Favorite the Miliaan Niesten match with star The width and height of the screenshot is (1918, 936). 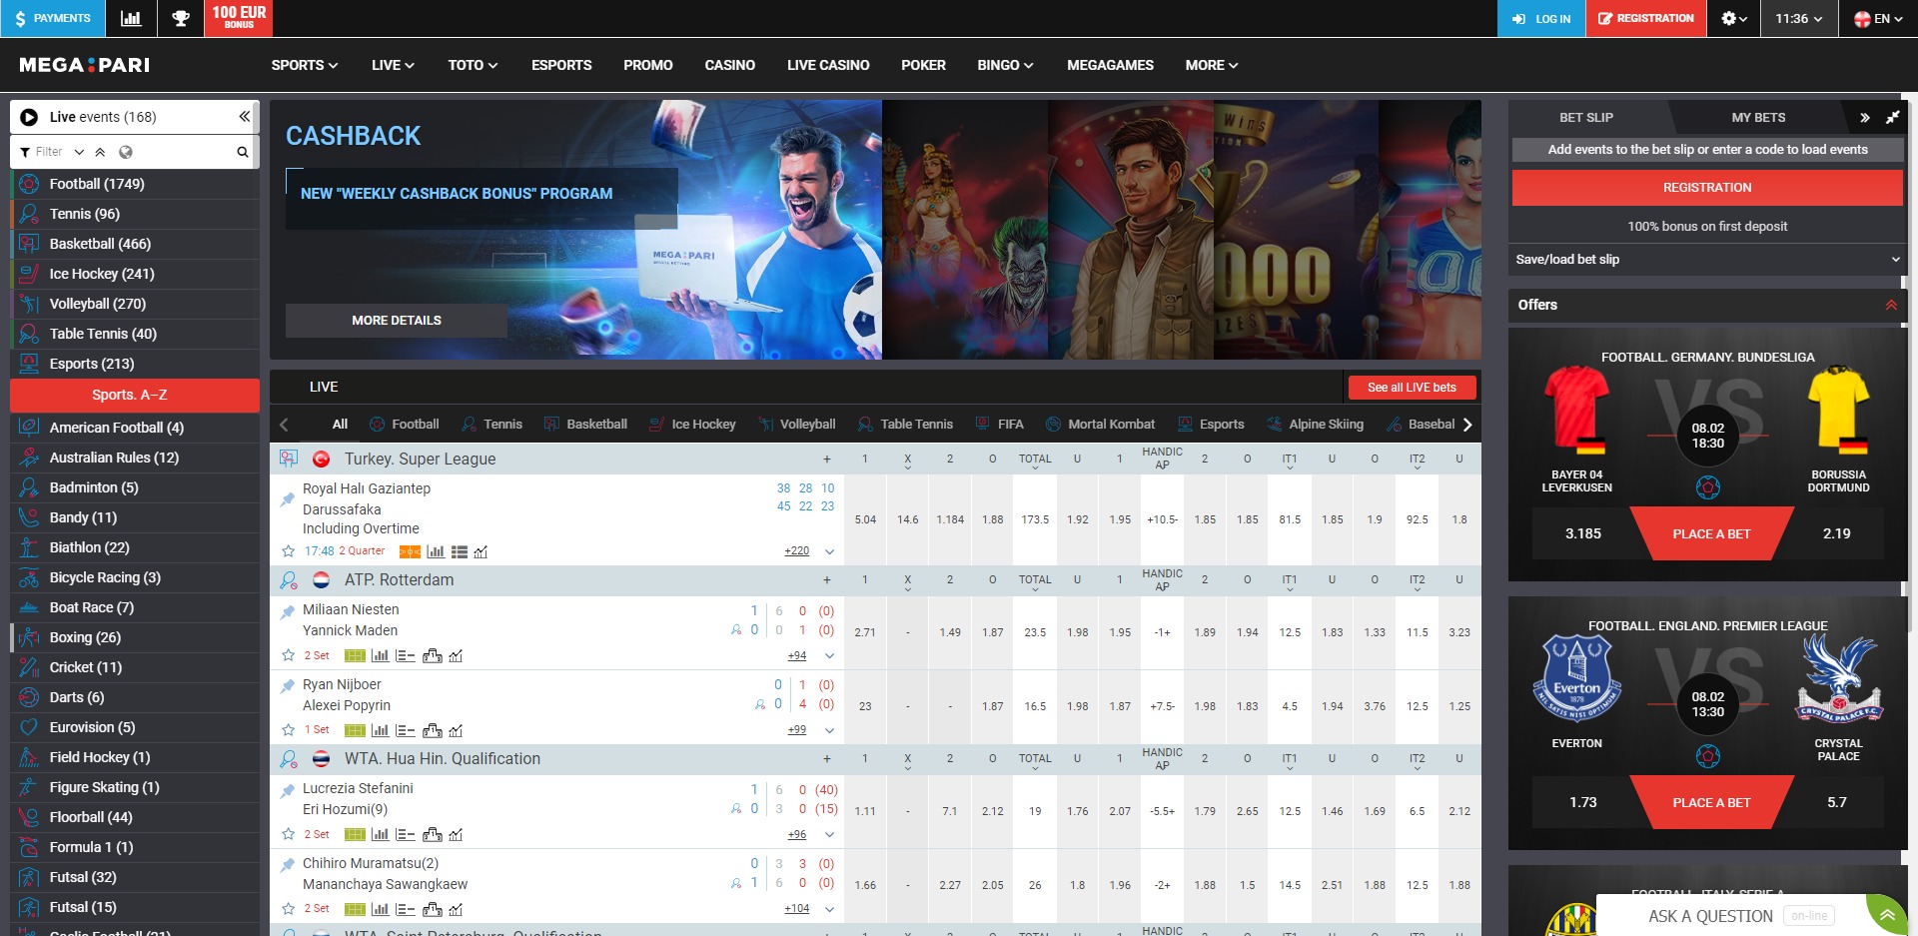pyautogui.click(x=289, y=655)
